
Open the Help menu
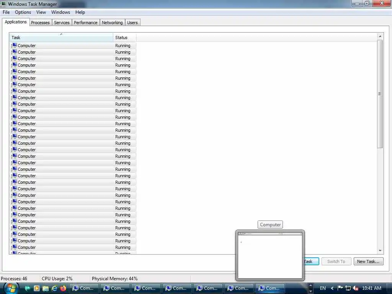pos(80,12)
